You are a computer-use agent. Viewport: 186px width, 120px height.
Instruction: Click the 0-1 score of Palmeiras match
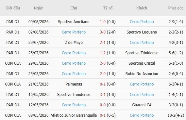pos(103,84)
